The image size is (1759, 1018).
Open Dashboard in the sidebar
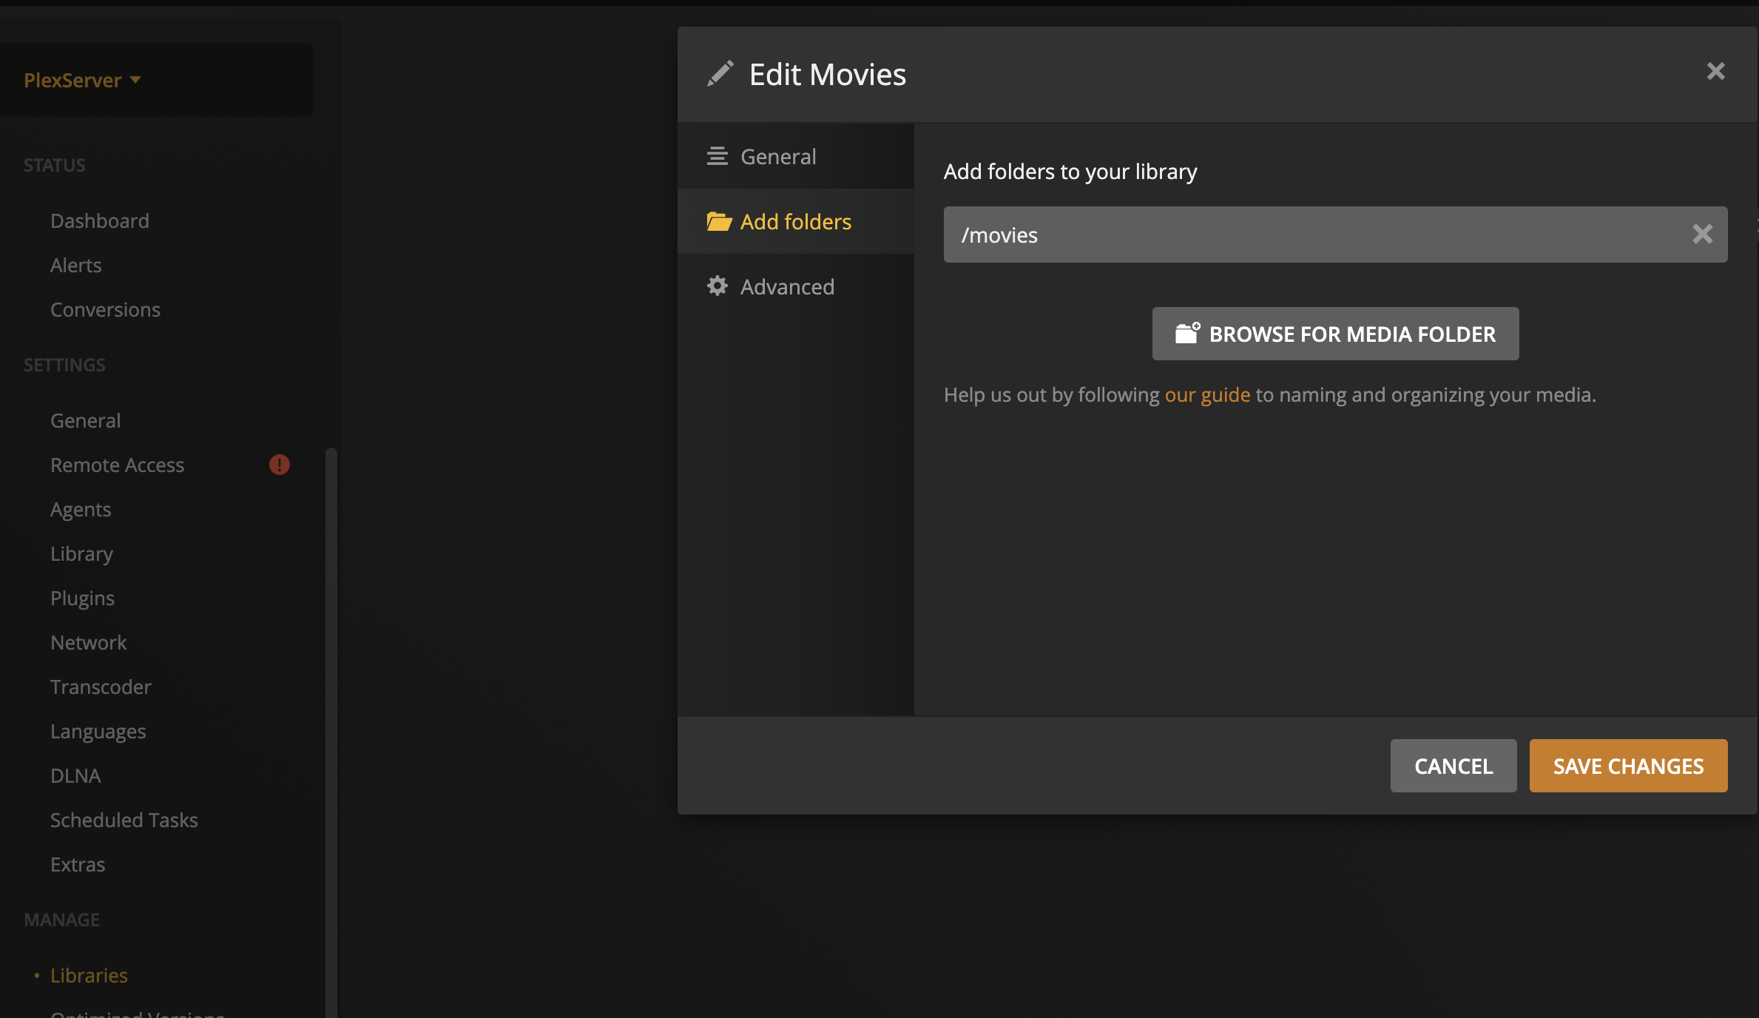[x=100, y=220]
